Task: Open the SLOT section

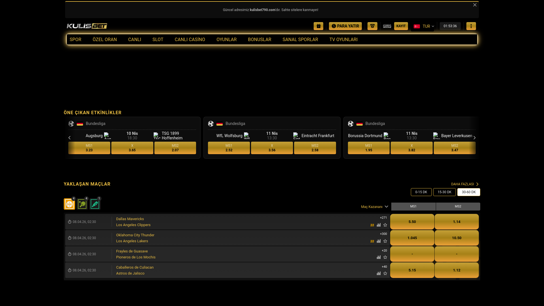Action: tap(158, 40)
